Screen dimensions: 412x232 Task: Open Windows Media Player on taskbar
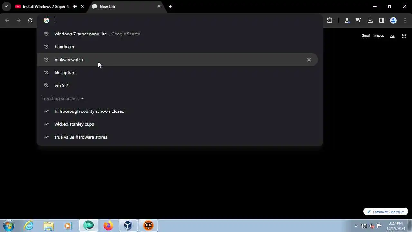[x=68, y=226]
